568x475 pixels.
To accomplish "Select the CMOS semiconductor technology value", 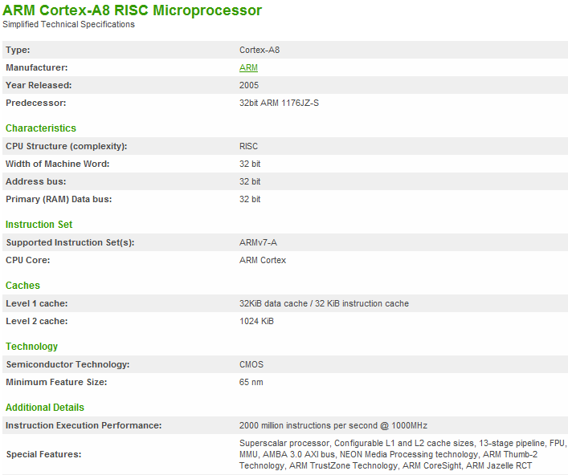I will (251, 364).
